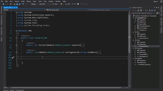Click the Undo arrow icon
163x91 pixels.
(x=23, y=4)
